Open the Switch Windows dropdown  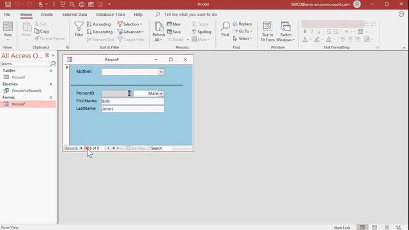pyautogui.click(x=286, y=31)
